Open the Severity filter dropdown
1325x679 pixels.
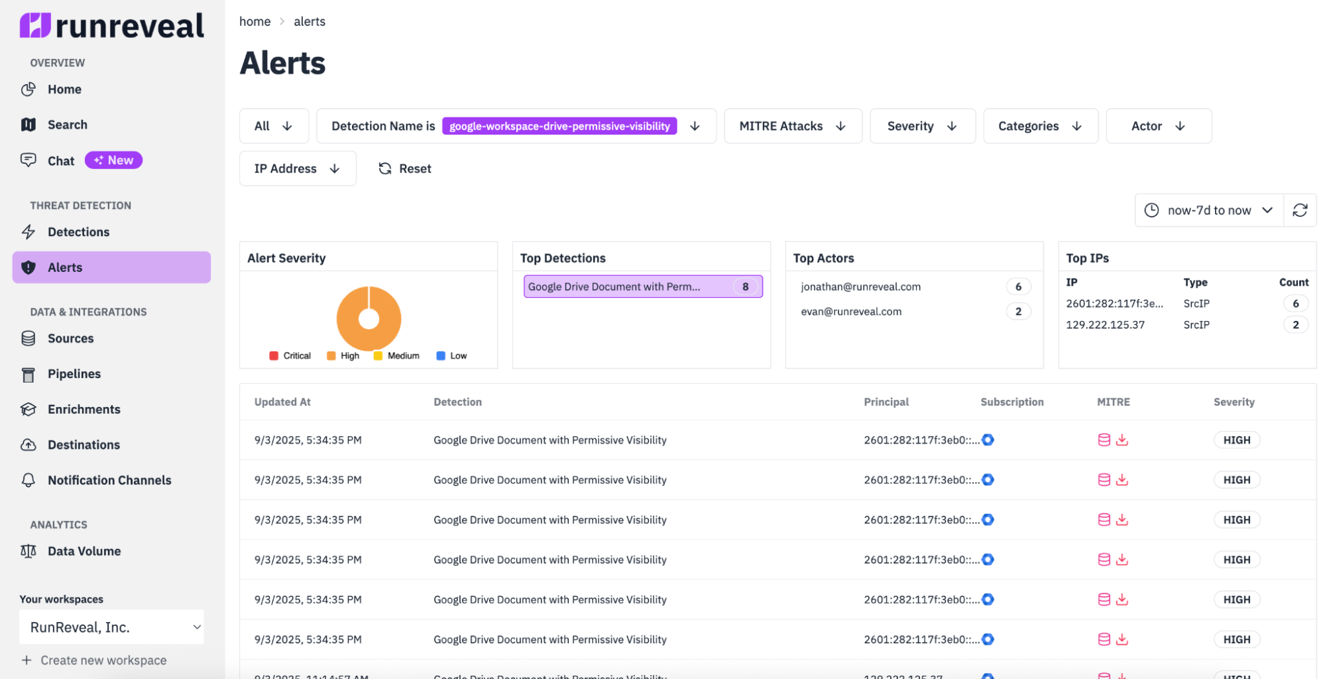pyautogui.click(x=923, y=126)
